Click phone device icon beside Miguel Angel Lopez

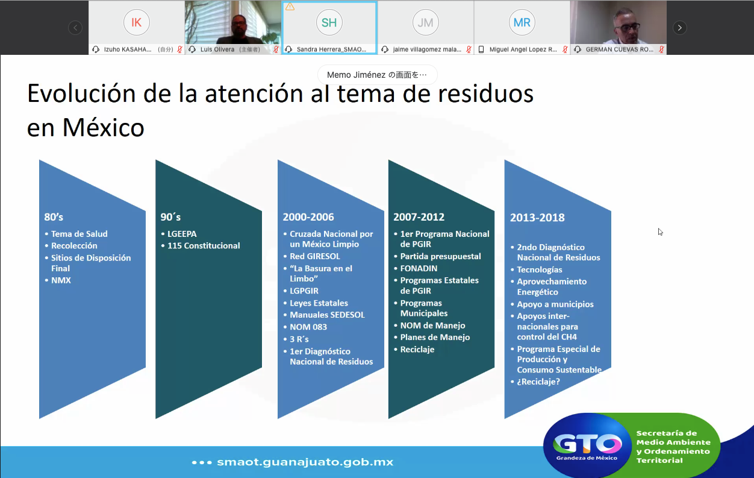(x=481, y=49)
